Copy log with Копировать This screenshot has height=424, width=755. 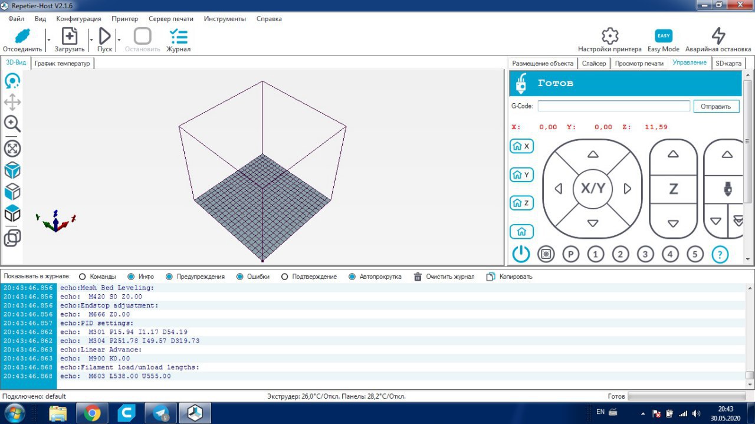pyautogui.click(x=509, y=277)
